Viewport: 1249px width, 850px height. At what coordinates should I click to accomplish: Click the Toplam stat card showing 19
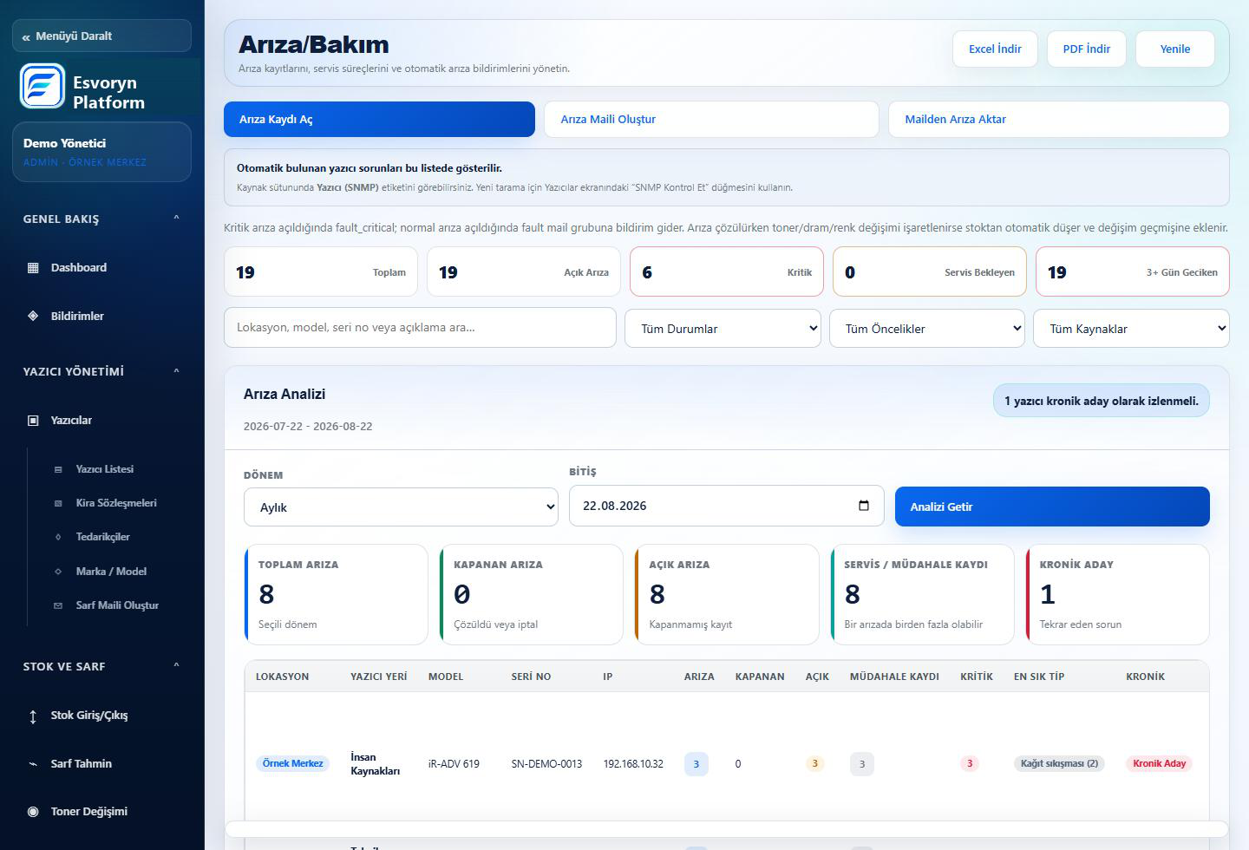click(x=321, y=272)
